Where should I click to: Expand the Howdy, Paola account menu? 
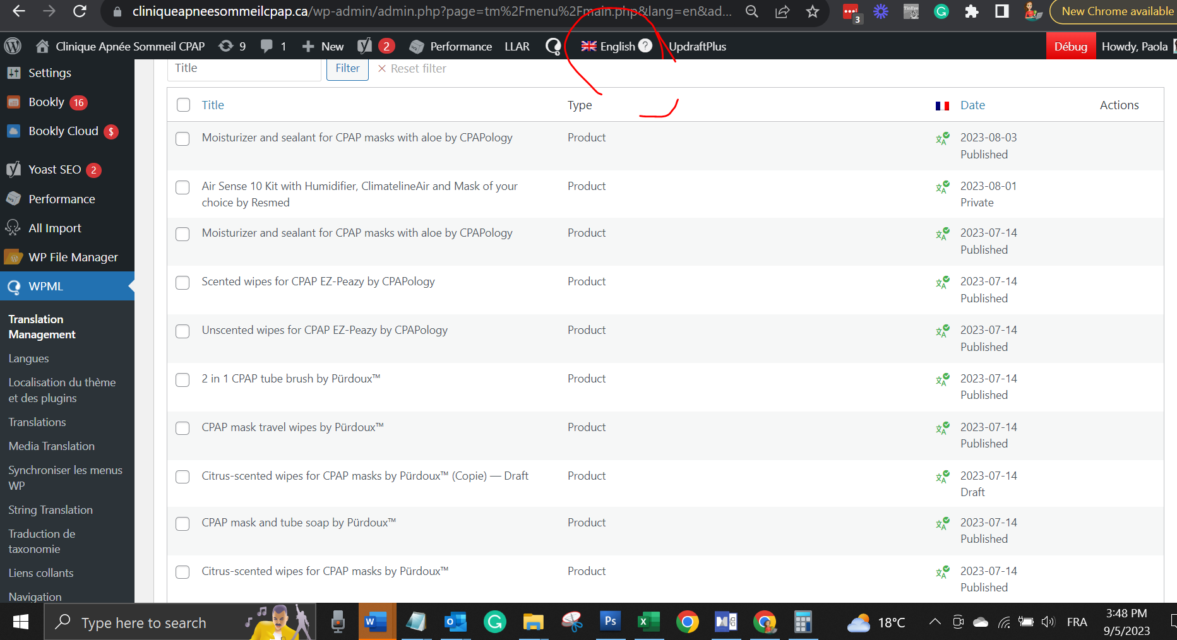tap(1135, 46)
